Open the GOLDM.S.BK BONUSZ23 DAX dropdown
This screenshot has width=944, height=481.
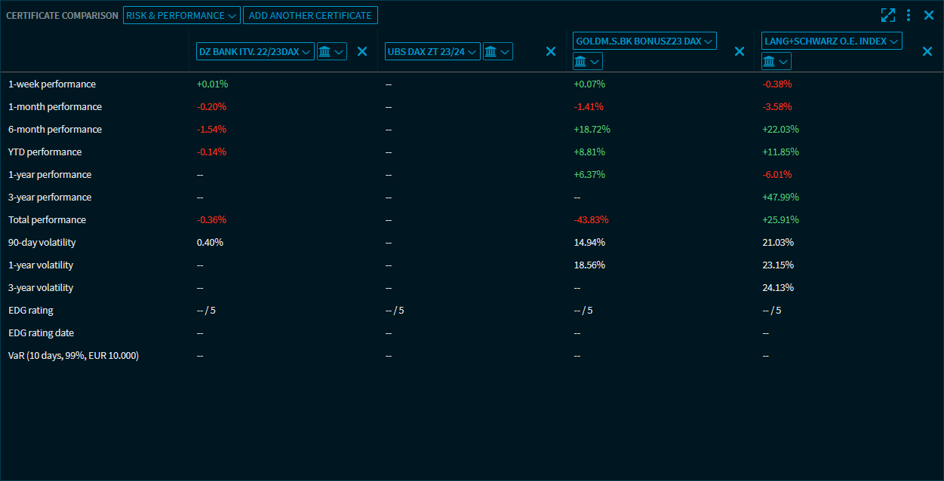click(644, 41)
